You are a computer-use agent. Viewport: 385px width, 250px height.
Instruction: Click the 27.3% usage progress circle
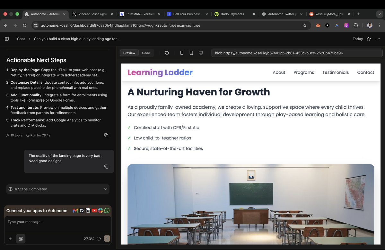(x=99, y=239)
